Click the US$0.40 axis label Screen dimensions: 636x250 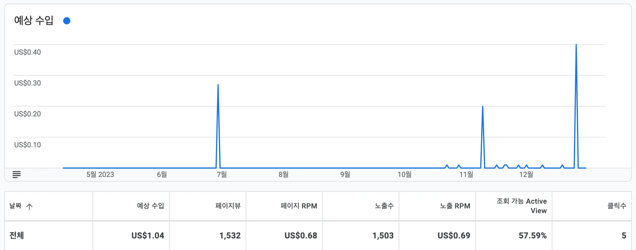click(x=27, y=52)
